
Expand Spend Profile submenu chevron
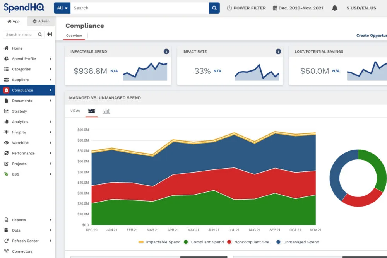click(50, 59)
